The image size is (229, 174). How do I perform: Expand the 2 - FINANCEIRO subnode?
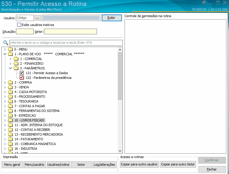point(10,64)
